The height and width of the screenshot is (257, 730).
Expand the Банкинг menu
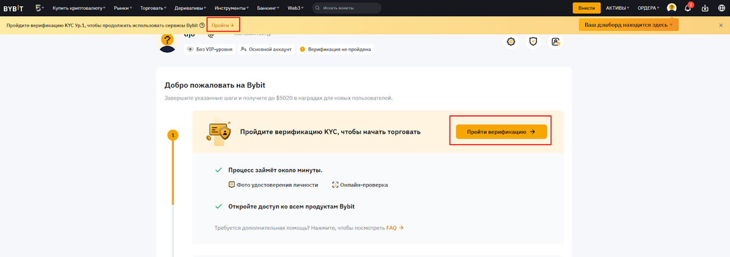coord(268,8)
